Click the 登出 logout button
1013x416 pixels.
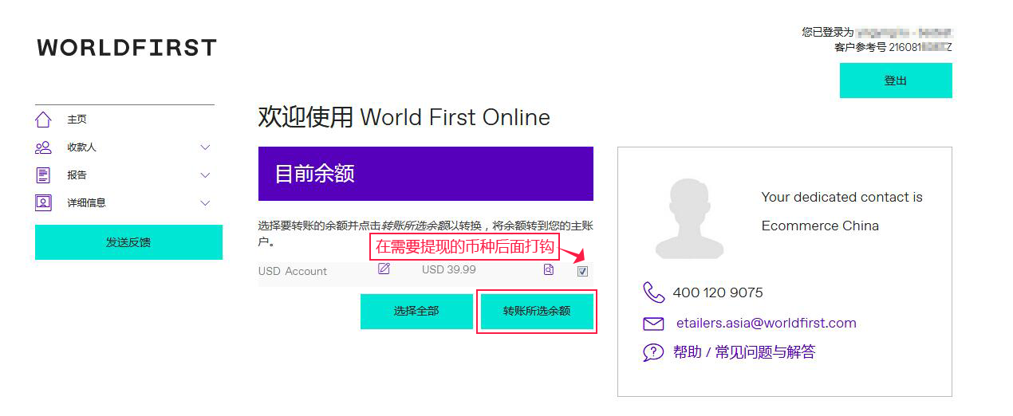click(896, 80)
